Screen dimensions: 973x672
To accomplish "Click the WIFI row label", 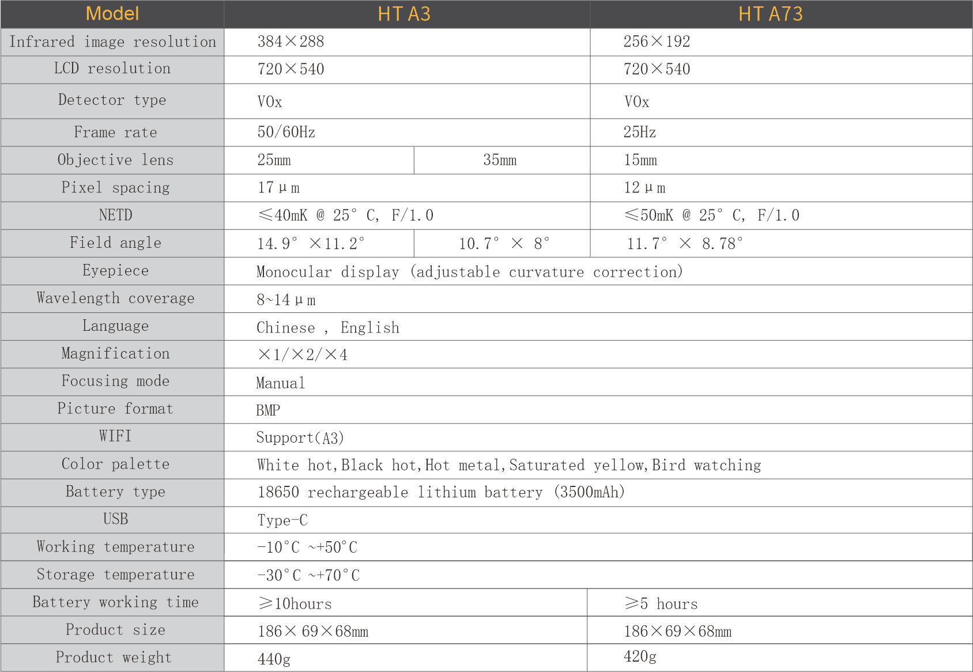I will 115,436.
